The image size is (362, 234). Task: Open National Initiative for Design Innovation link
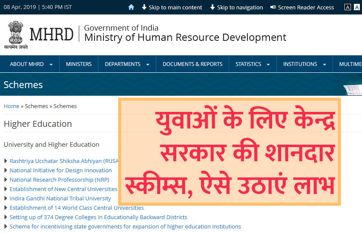point(60,171)
